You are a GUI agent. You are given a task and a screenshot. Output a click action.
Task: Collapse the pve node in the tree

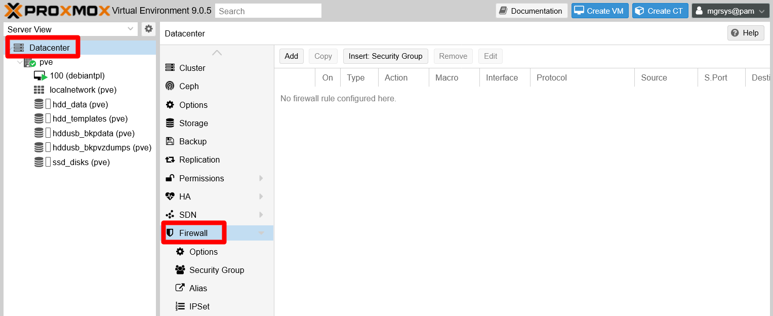[x=20, y=62]
